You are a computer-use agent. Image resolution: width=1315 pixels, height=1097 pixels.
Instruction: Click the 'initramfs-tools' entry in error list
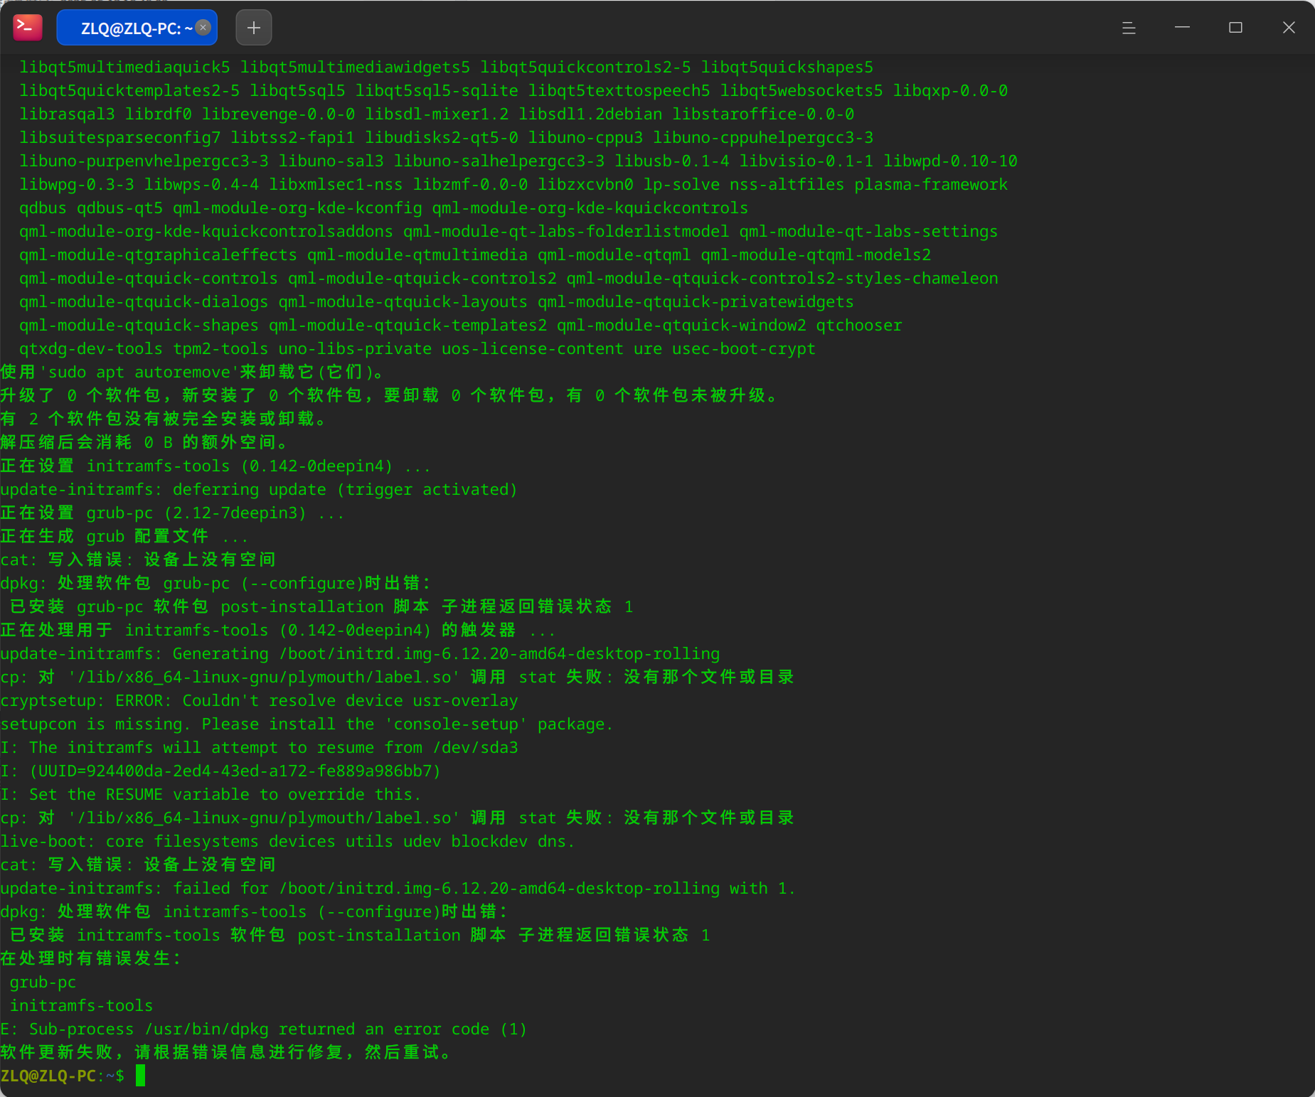coord(81,1005)
